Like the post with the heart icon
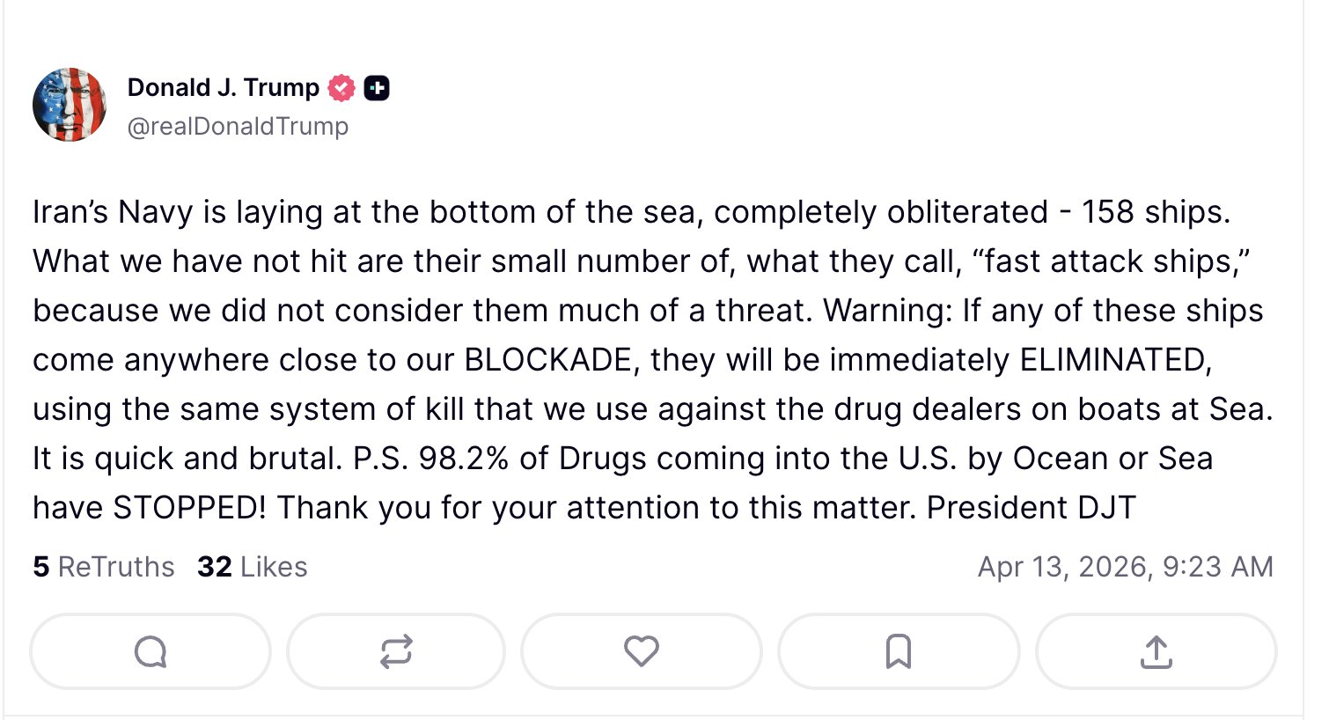 [641, 651]
